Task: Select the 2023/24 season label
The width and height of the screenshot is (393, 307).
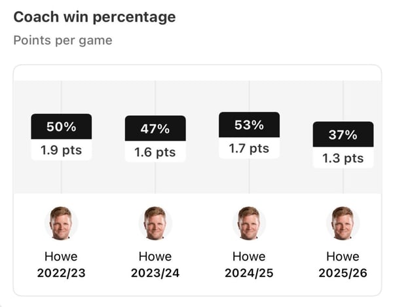Action: click(155, 272)
